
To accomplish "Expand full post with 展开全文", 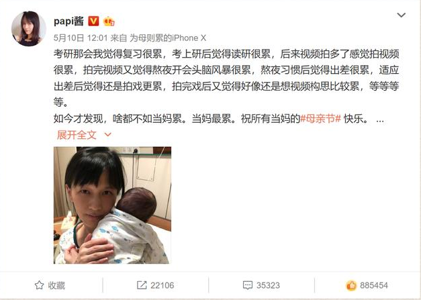I will click(77, 135).
